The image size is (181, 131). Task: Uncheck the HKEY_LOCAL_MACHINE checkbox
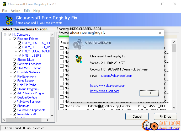click(x=20, y=51)
